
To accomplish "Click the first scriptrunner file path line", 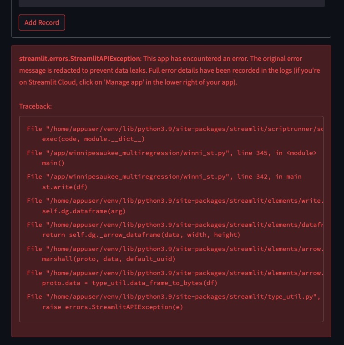I will click(x=175, y=129).
